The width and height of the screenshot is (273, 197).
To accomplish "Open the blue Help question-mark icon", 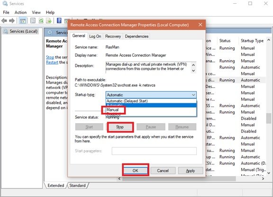I will (x=59, y=21).
